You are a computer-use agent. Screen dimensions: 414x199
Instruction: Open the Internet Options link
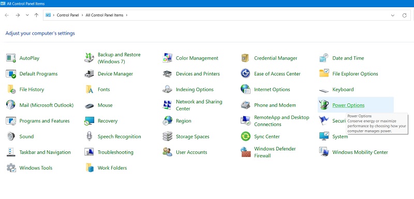pos(272,89)
